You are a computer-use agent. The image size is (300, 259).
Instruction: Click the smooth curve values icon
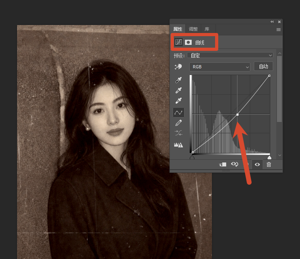point(178,133)
